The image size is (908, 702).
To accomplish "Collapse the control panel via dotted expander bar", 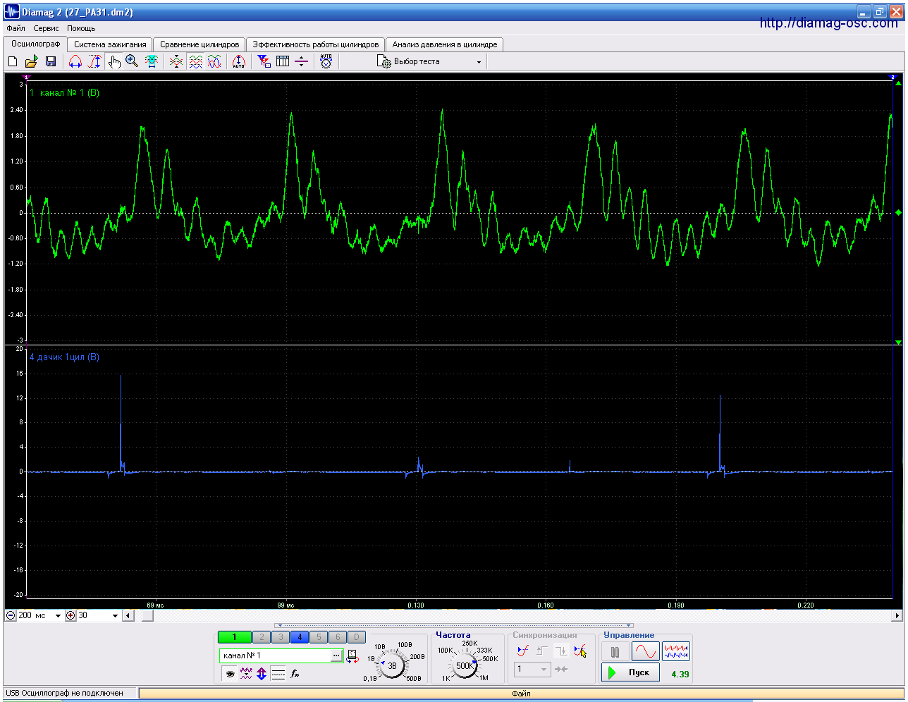I will [454, 625].
